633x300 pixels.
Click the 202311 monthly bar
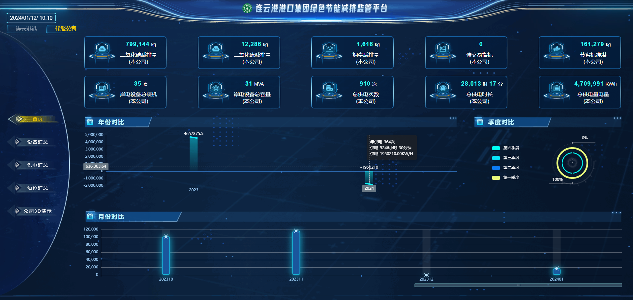(296, 253)
